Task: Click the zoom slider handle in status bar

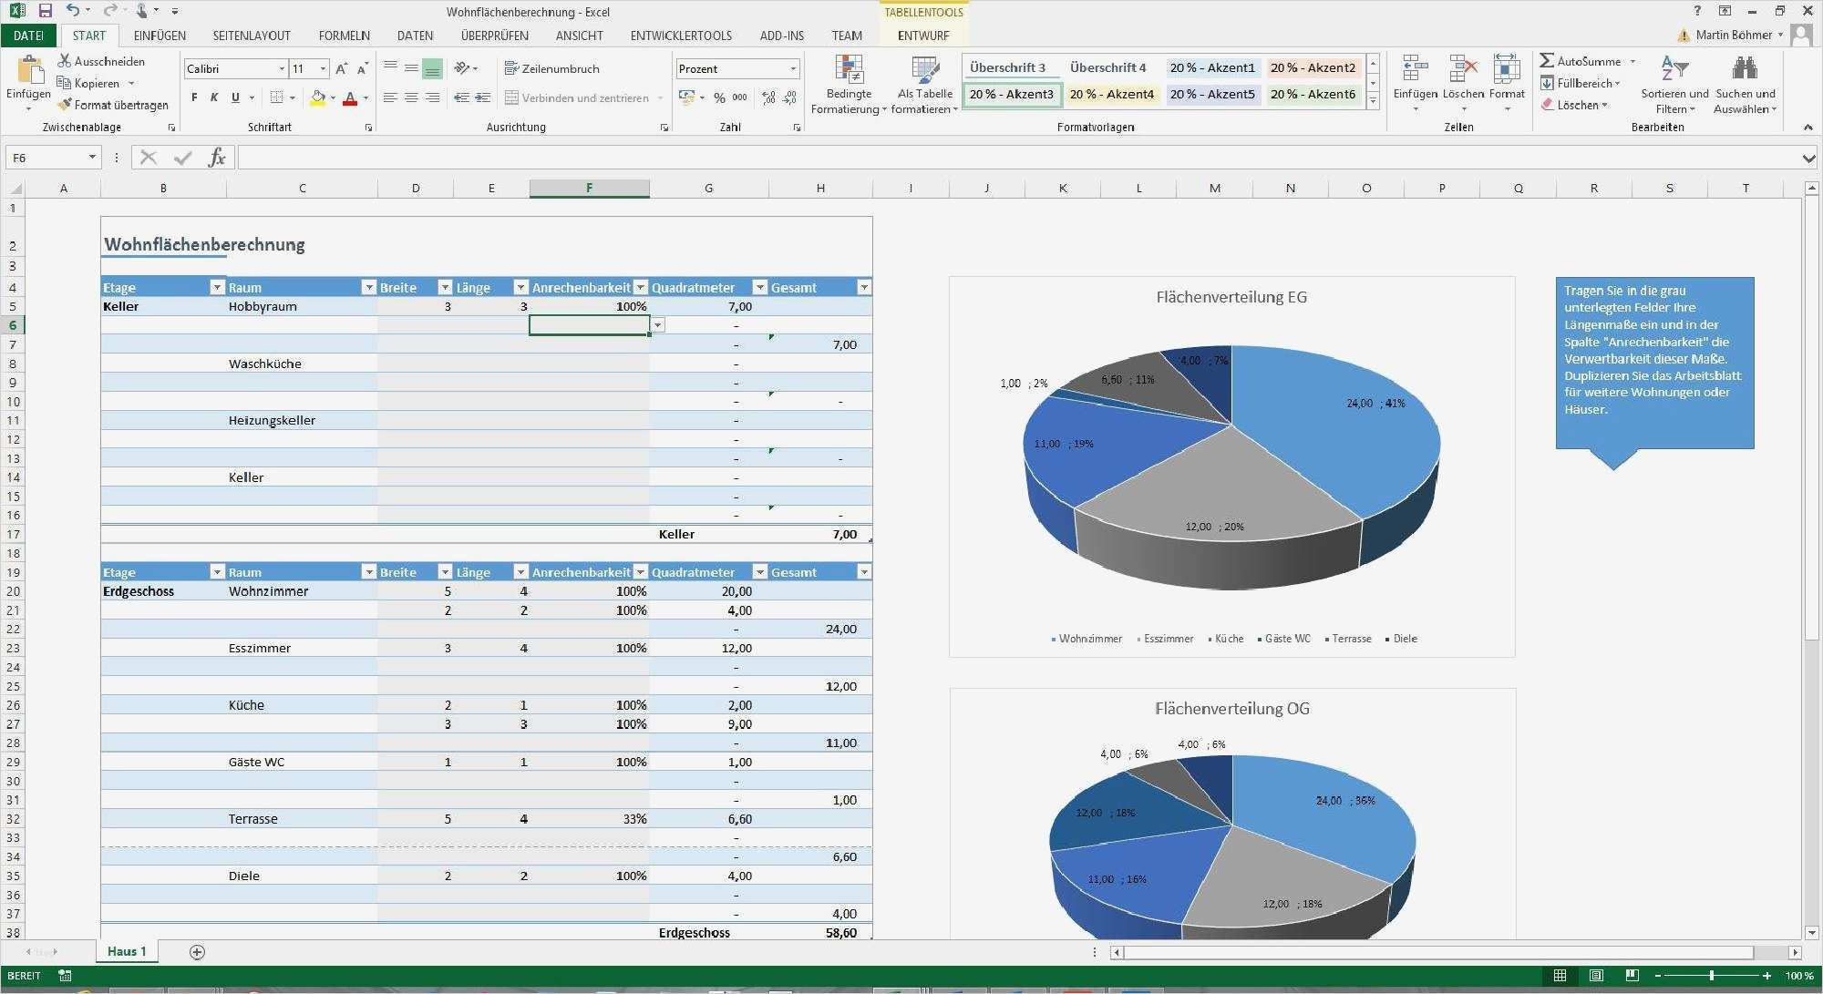Action: 1712,976
